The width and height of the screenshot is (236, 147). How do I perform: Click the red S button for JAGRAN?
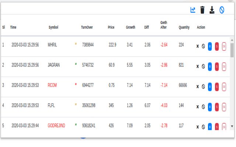217,67
